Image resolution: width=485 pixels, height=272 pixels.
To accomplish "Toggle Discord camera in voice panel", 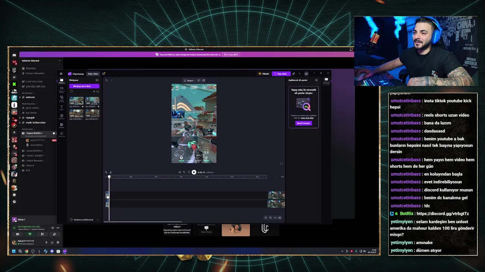I will tap(17, 234).
